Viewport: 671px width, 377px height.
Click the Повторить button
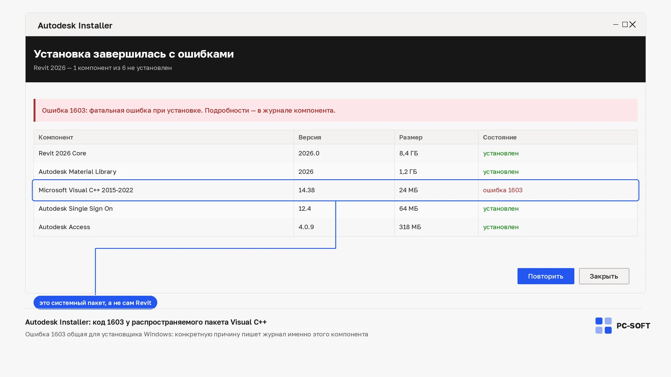546,276
